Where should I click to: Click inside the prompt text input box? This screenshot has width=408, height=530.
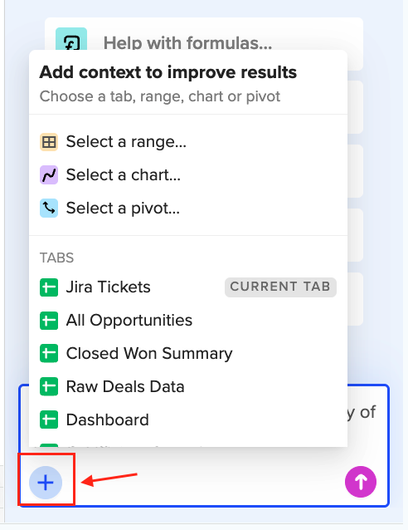tap(368, 423)
